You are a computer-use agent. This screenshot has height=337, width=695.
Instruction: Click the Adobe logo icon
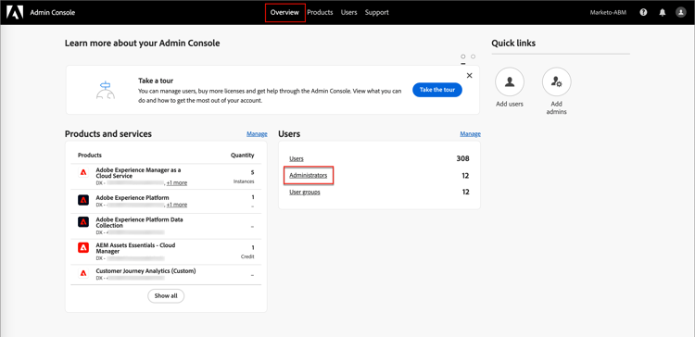coord(15,12)
